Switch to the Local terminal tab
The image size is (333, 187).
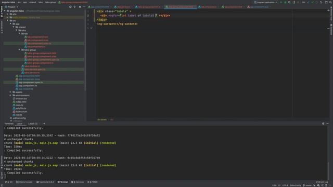pos(20,124)
